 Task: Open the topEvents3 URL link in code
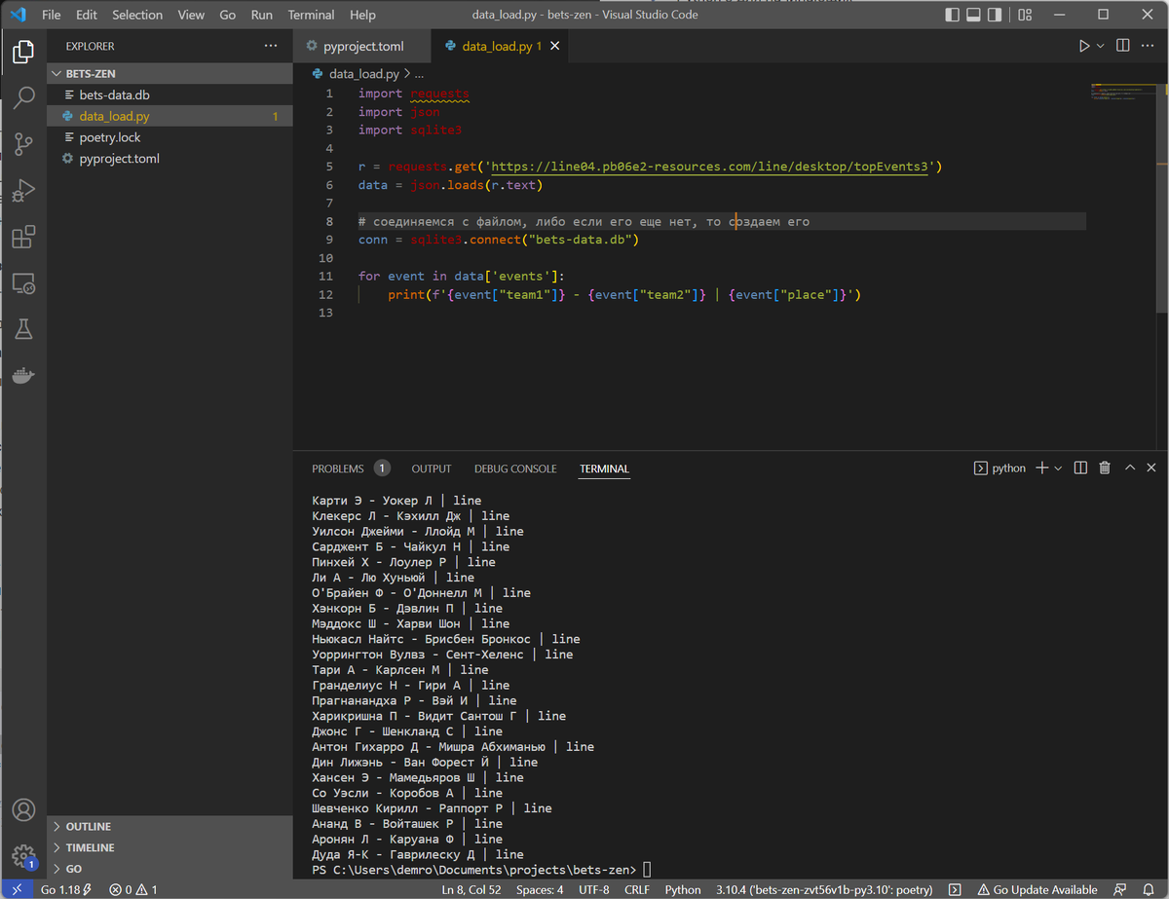click(713, 167)
